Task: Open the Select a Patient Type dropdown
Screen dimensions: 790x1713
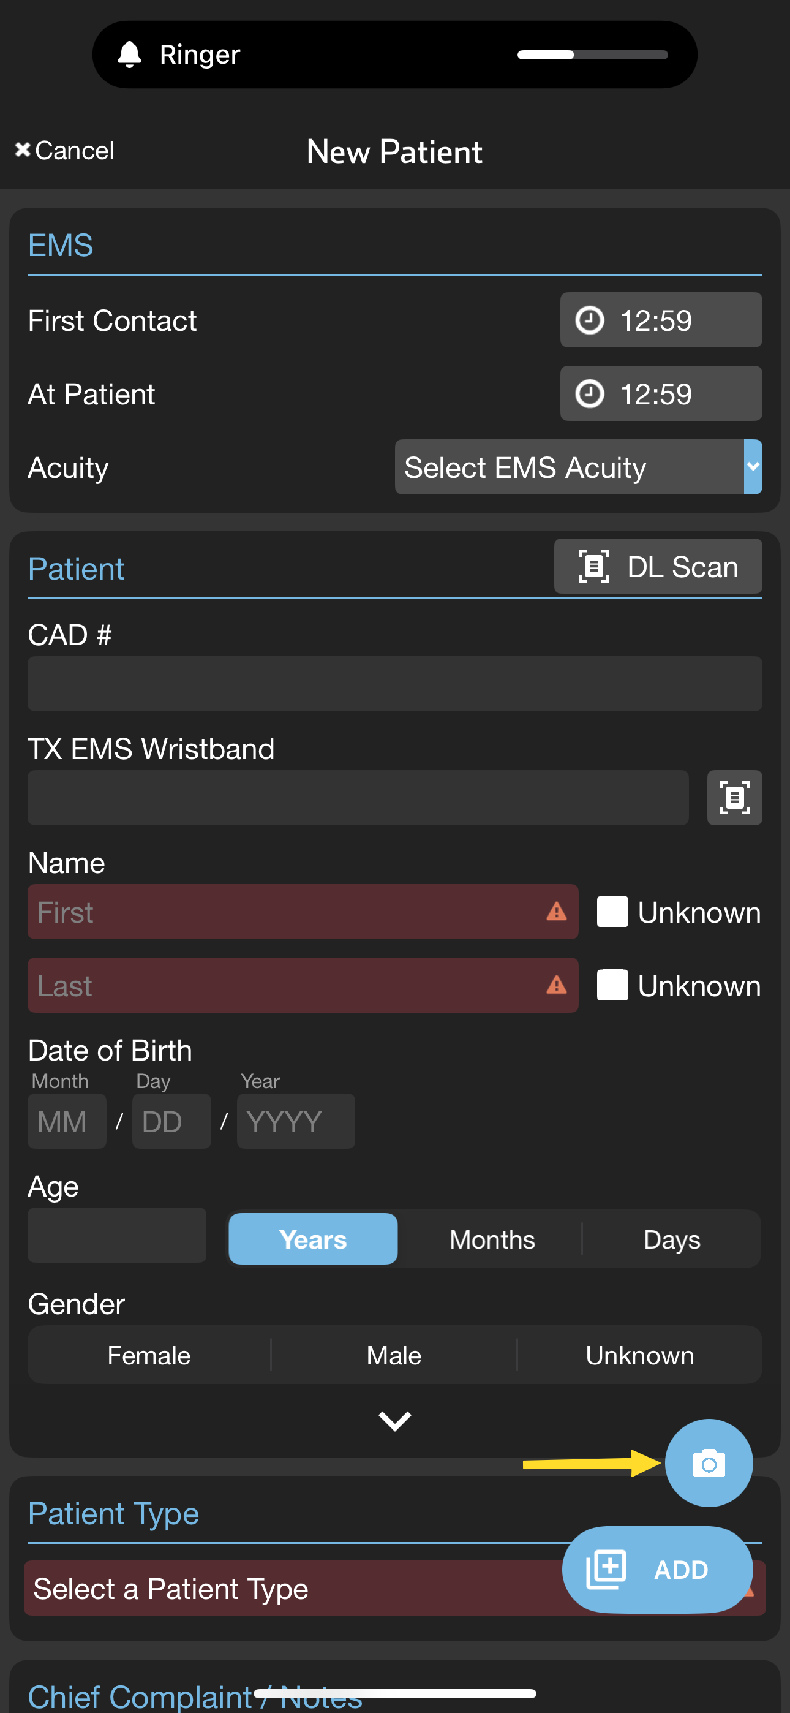Action: point(293,1588)
